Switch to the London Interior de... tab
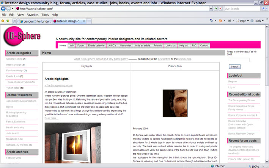The width and height of the screenshot is (269, 168). [36, 22]
